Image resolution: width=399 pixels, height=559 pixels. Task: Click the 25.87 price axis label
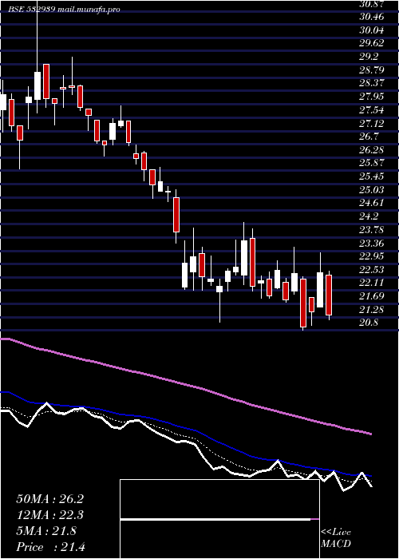click(x=372, y=163)
